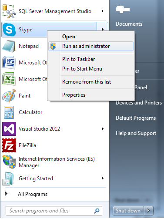The height and width of the screenshot is (219, 164).
Task: Click the Microsoft Excel icon
Action: pos(9,79)
